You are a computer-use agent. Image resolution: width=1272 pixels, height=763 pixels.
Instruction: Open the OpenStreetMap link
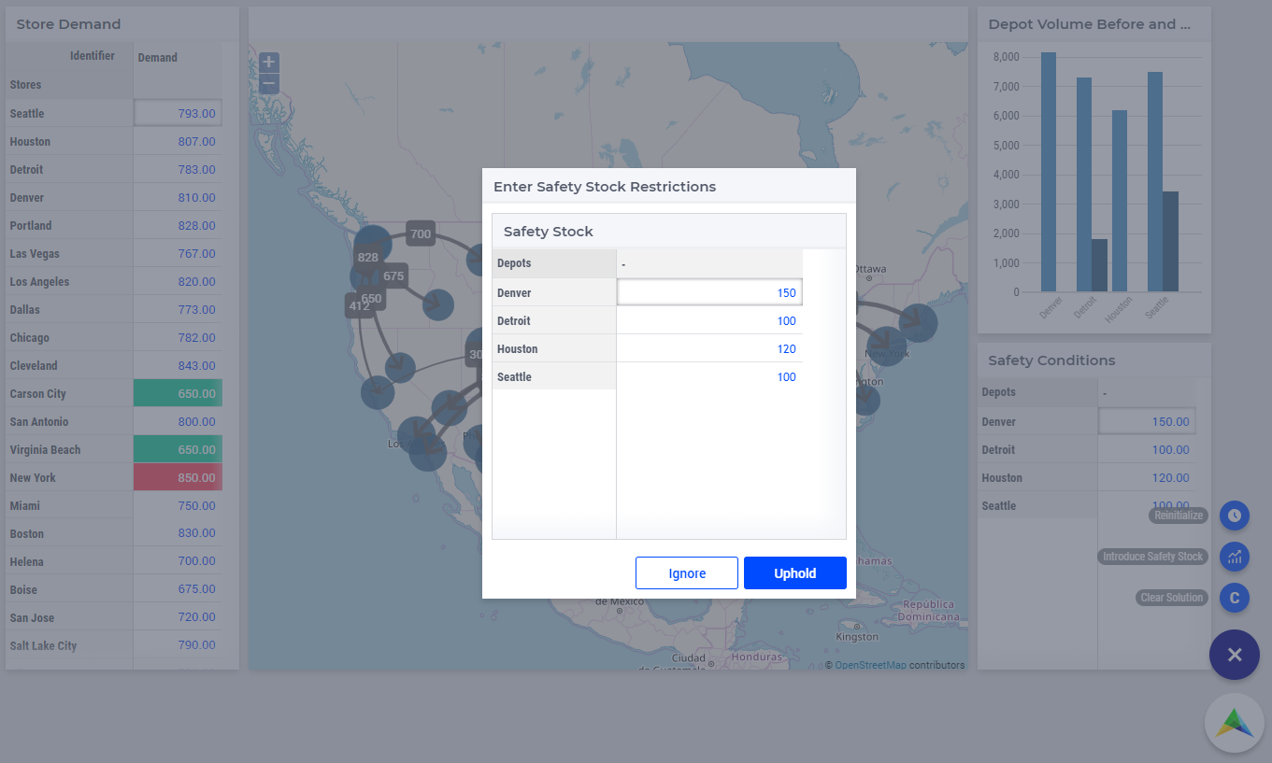(870, 665)
